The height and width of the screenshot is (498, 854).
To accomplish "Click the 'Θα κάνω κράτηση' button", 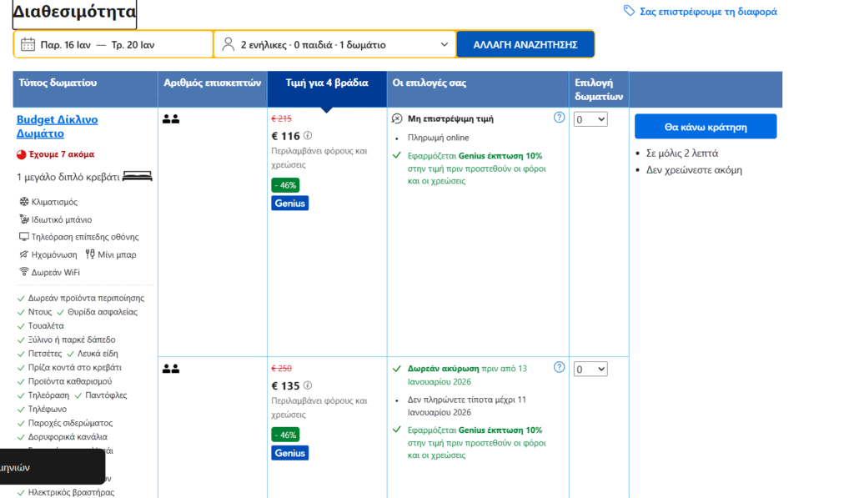I will 705,127.
